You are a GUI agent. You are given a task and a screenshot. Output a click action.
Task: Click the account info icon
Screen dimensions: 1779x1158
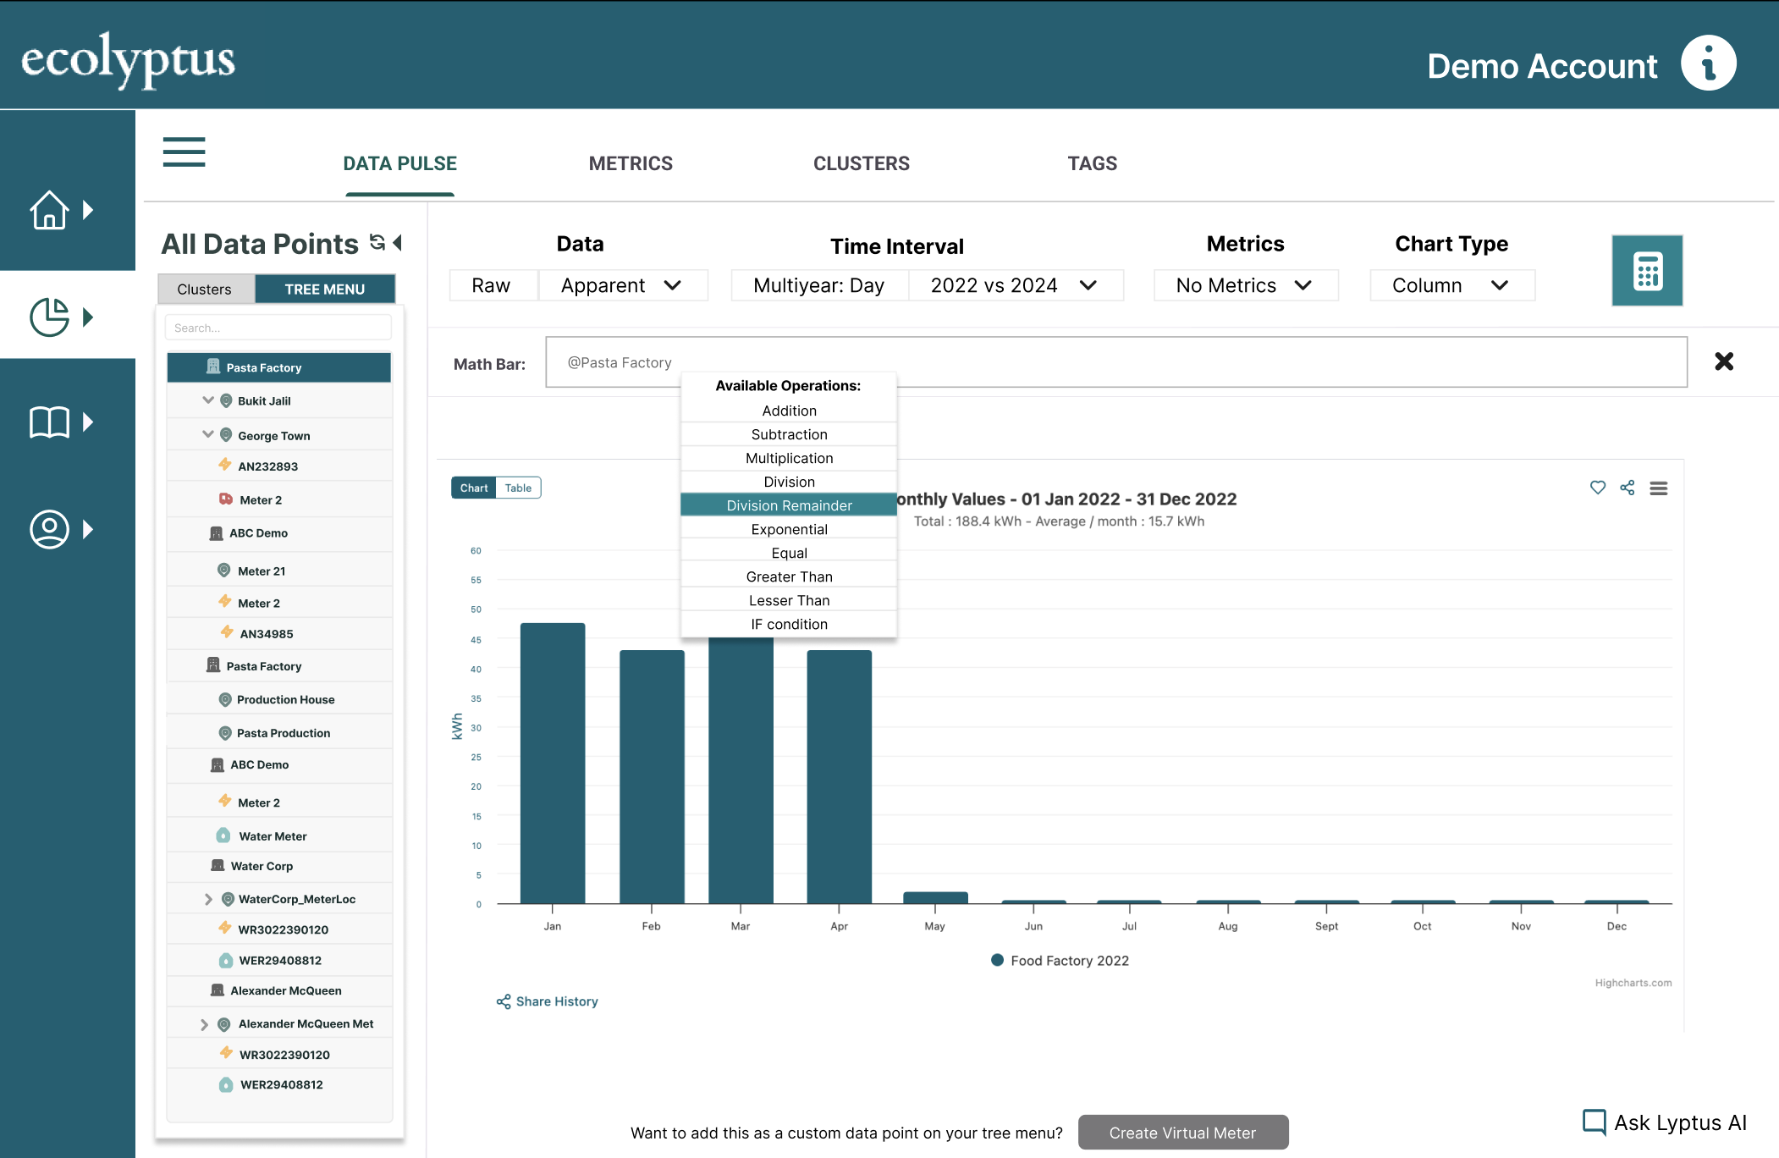[x=1708, y=63]
